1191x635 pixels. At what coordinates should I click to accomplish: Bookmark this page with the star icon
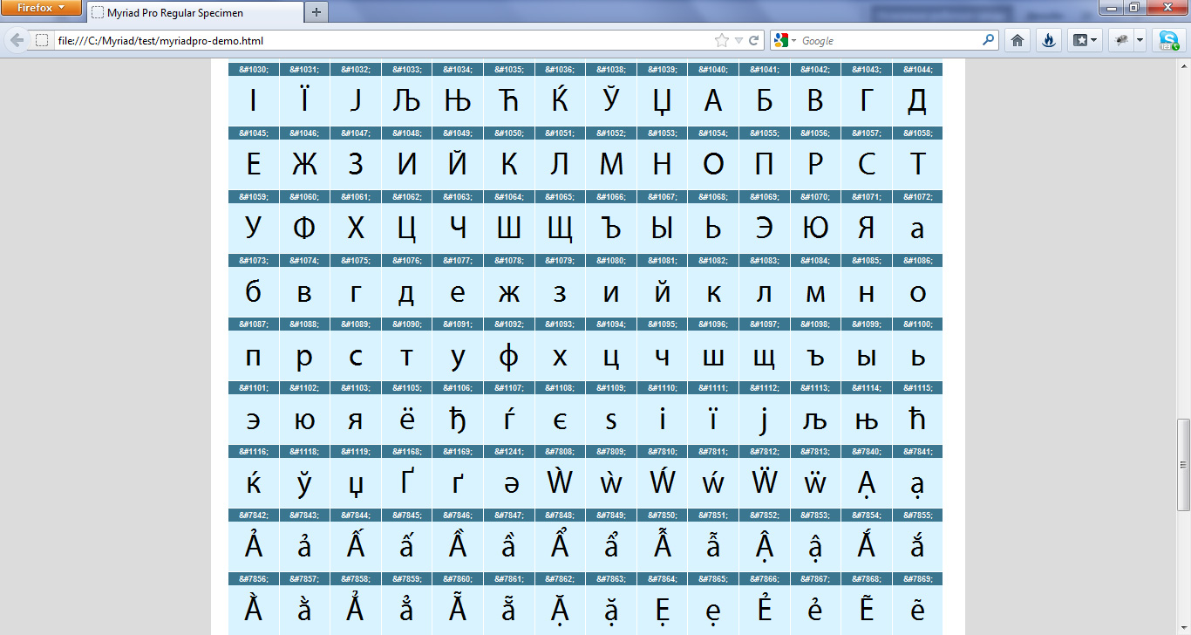(x=721, y=40)
